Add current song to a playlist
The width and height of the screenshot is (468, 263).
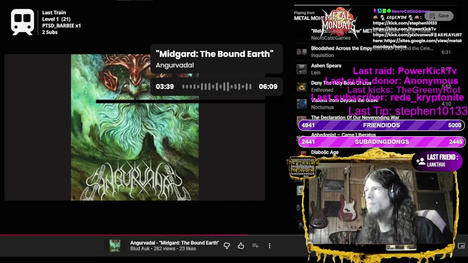pos(255,246)
